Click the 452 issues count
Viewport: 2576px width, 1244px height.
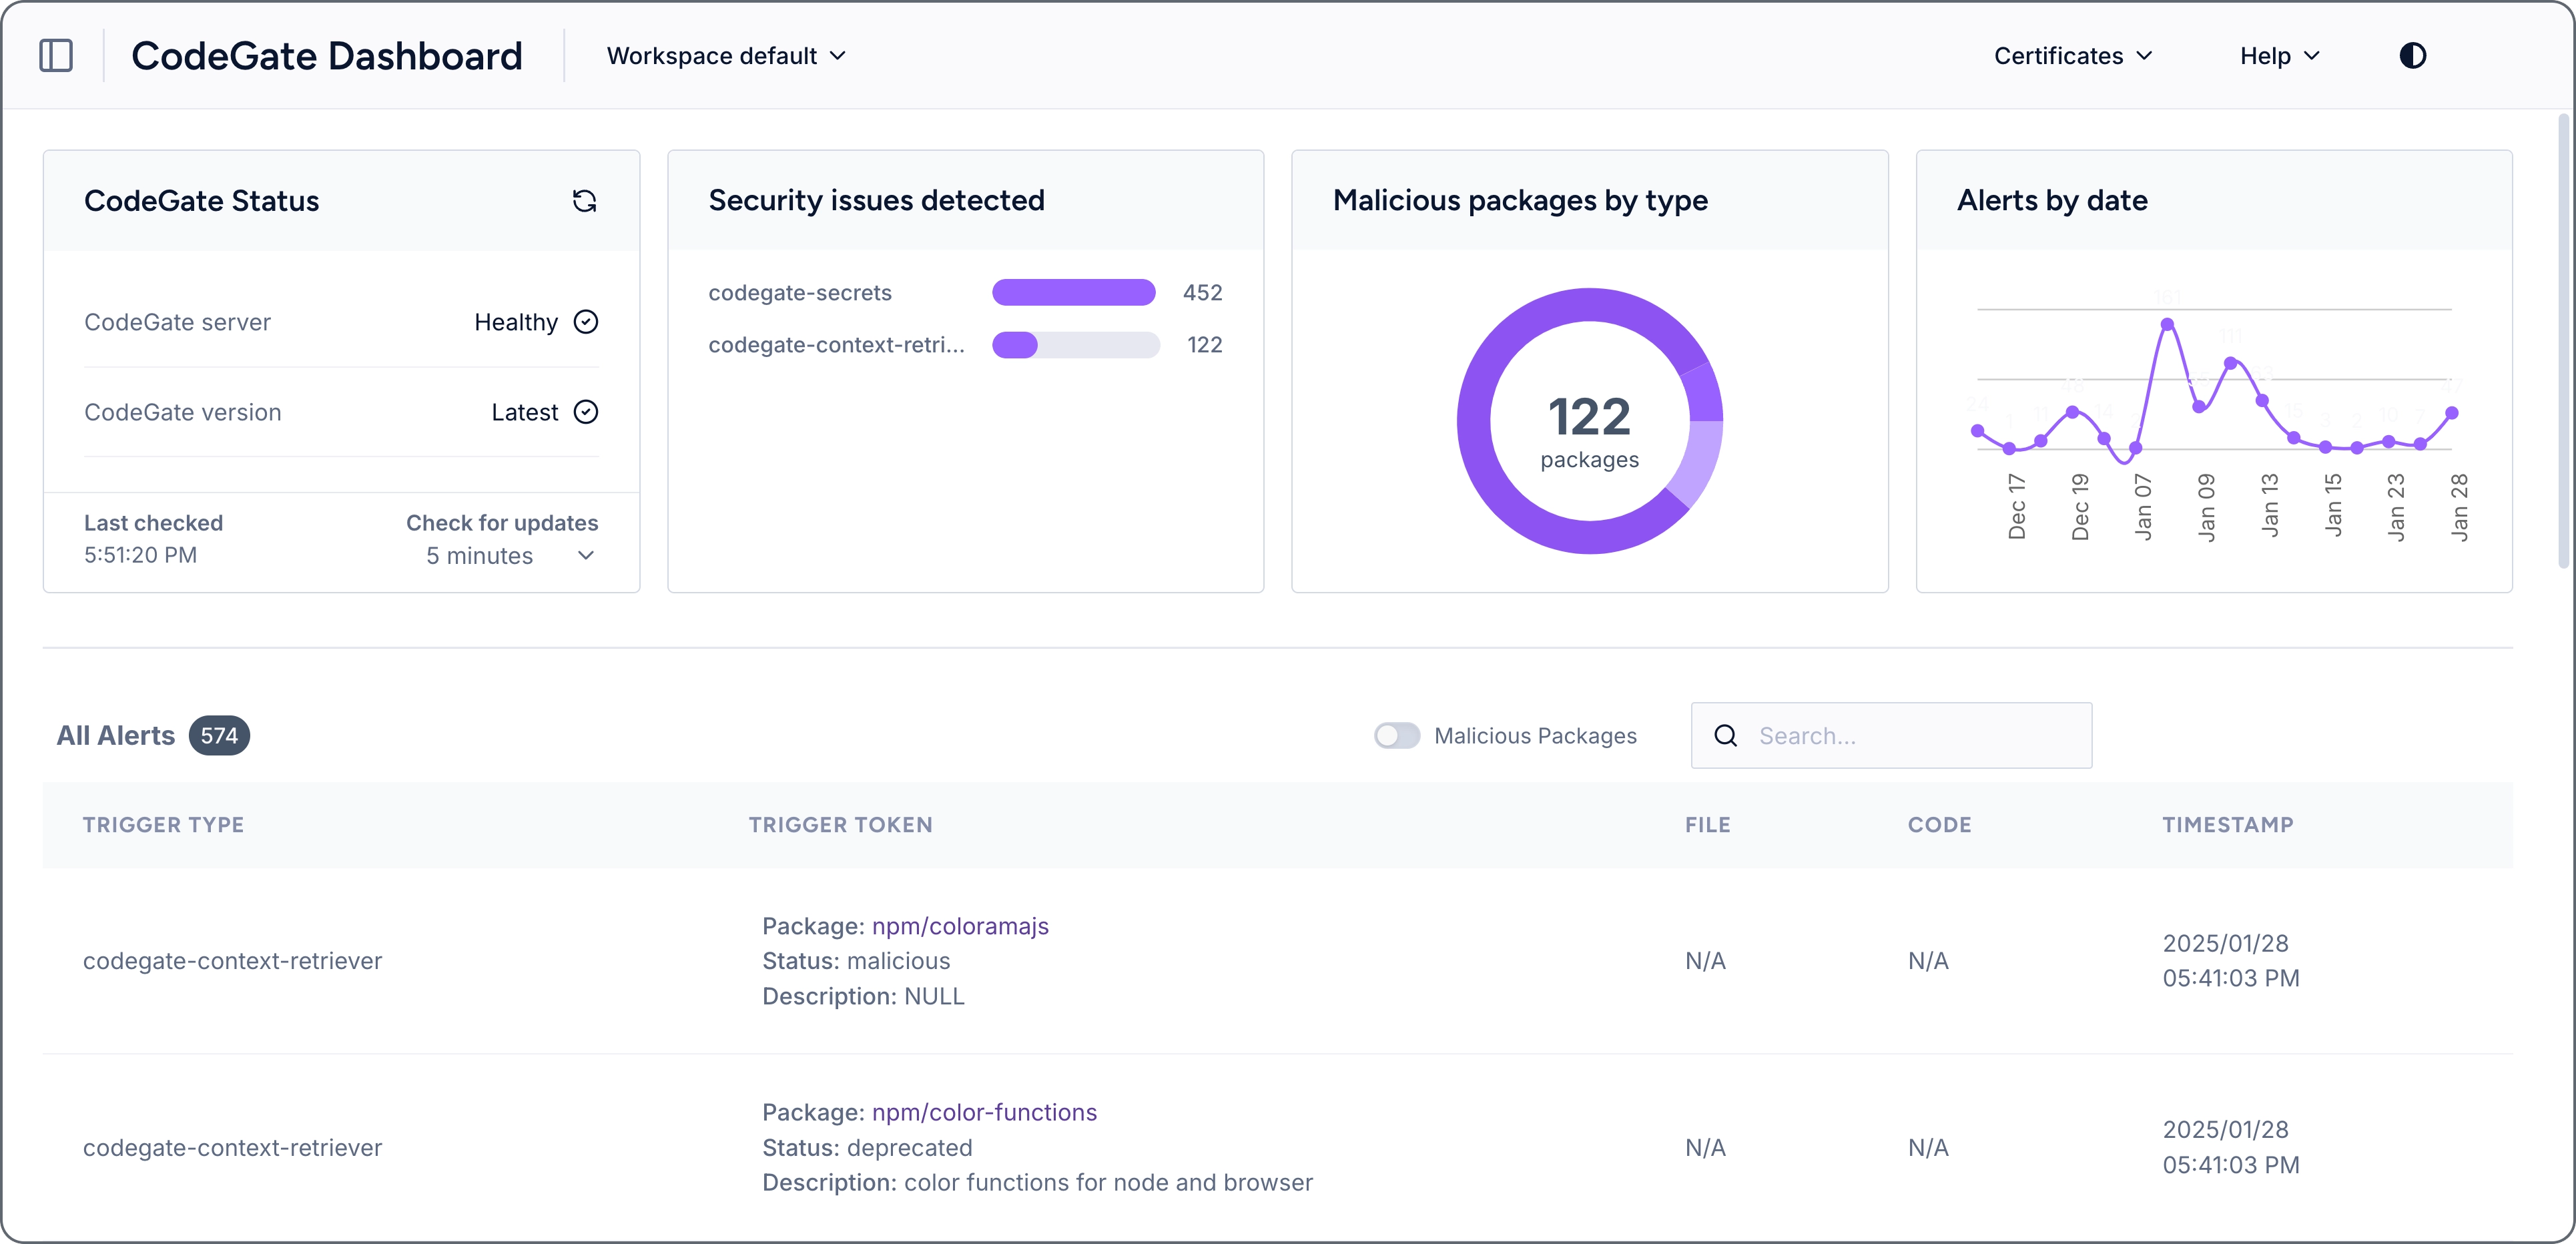1202,293
